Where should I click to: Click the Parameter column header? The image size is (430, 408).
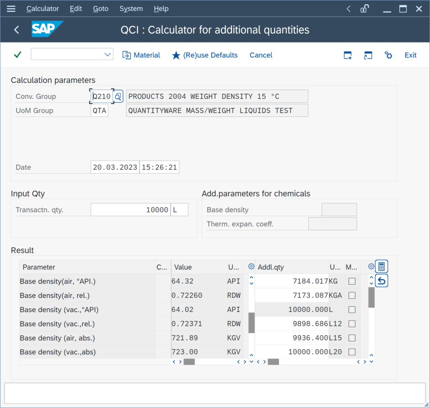tap(87, 267)
